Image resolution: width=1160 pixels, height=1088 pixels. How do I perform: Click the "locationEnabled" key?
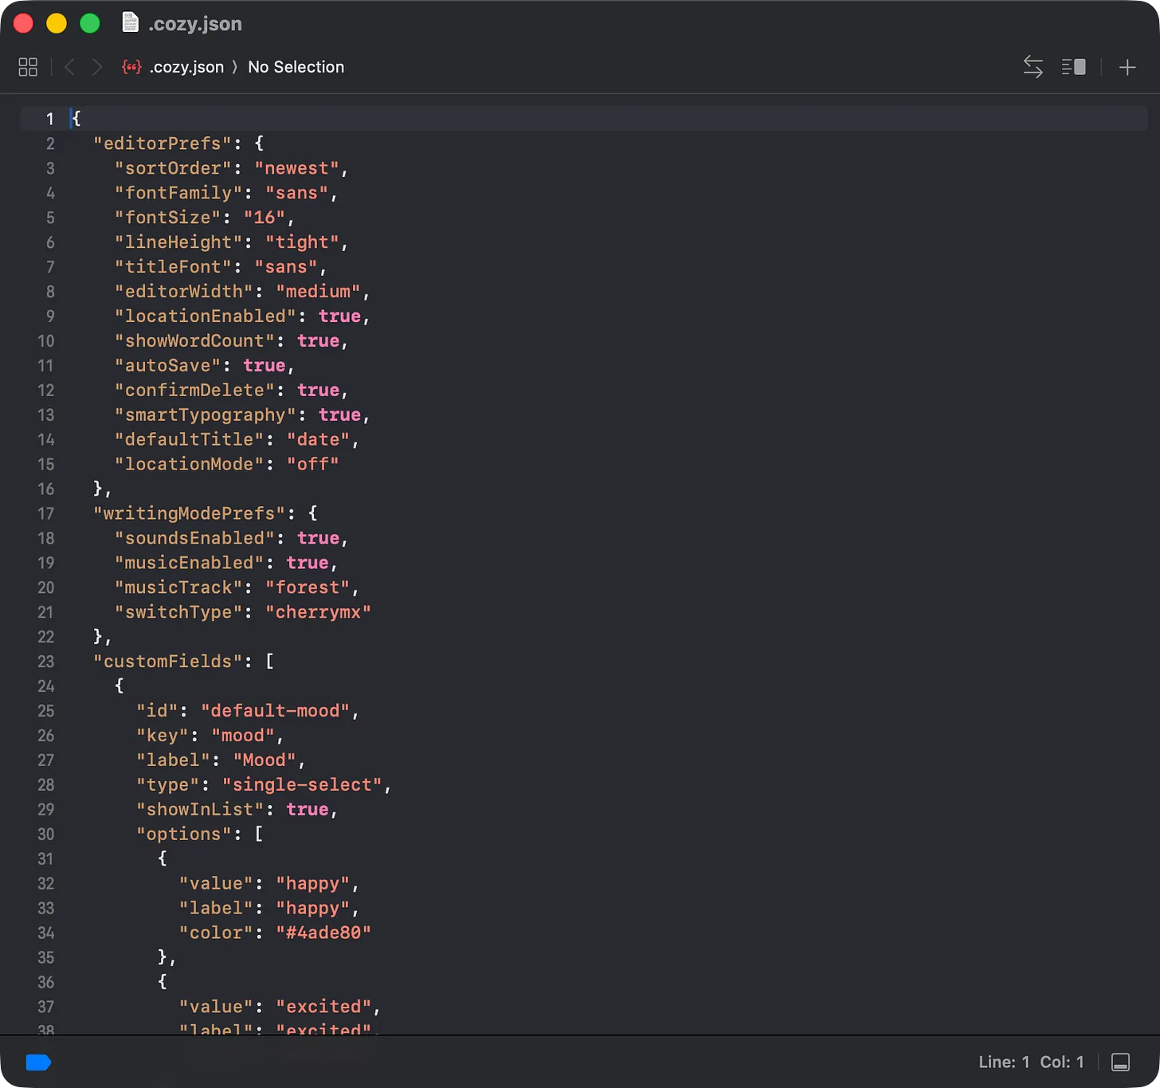click(x=206, y=316)
